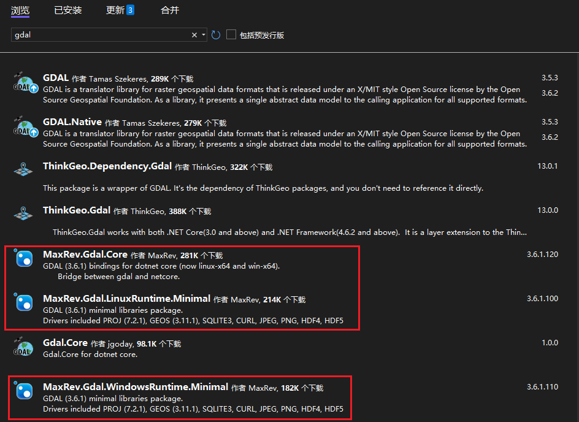Select the GDAL.Native package title
The width and height of the screenshot is (579, 422).
pyautogui.click(x=72, y=123)
